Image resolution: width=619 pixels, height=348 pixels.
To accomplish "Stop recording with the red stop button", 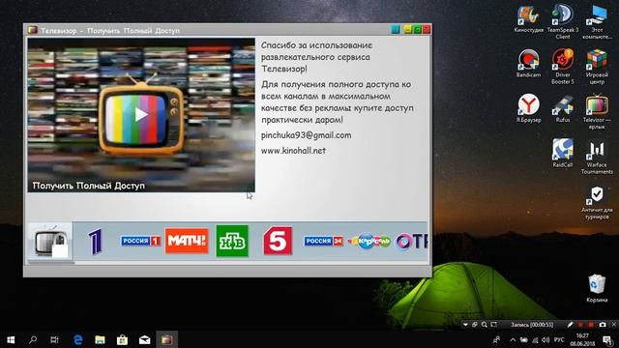I will (591, 325).
